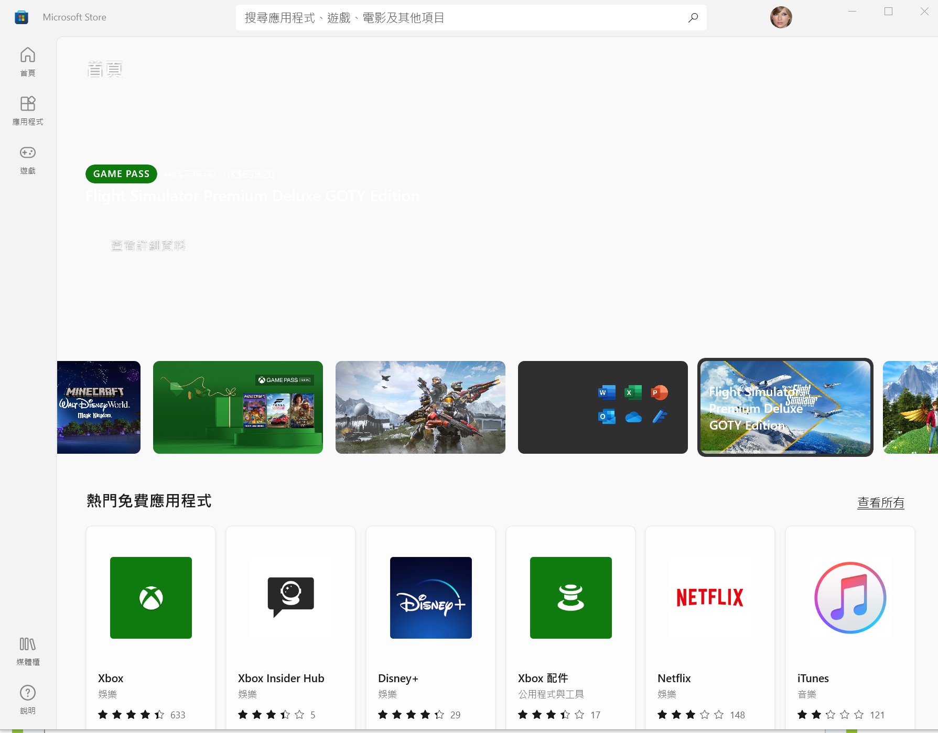Click the Home icon in sidebar

(28, 56)
